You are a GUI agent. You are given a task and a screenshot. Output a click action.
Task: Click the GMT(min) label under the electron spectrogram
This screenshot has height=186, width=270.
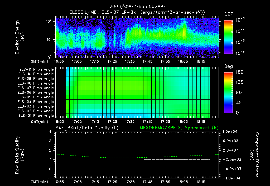40,61
